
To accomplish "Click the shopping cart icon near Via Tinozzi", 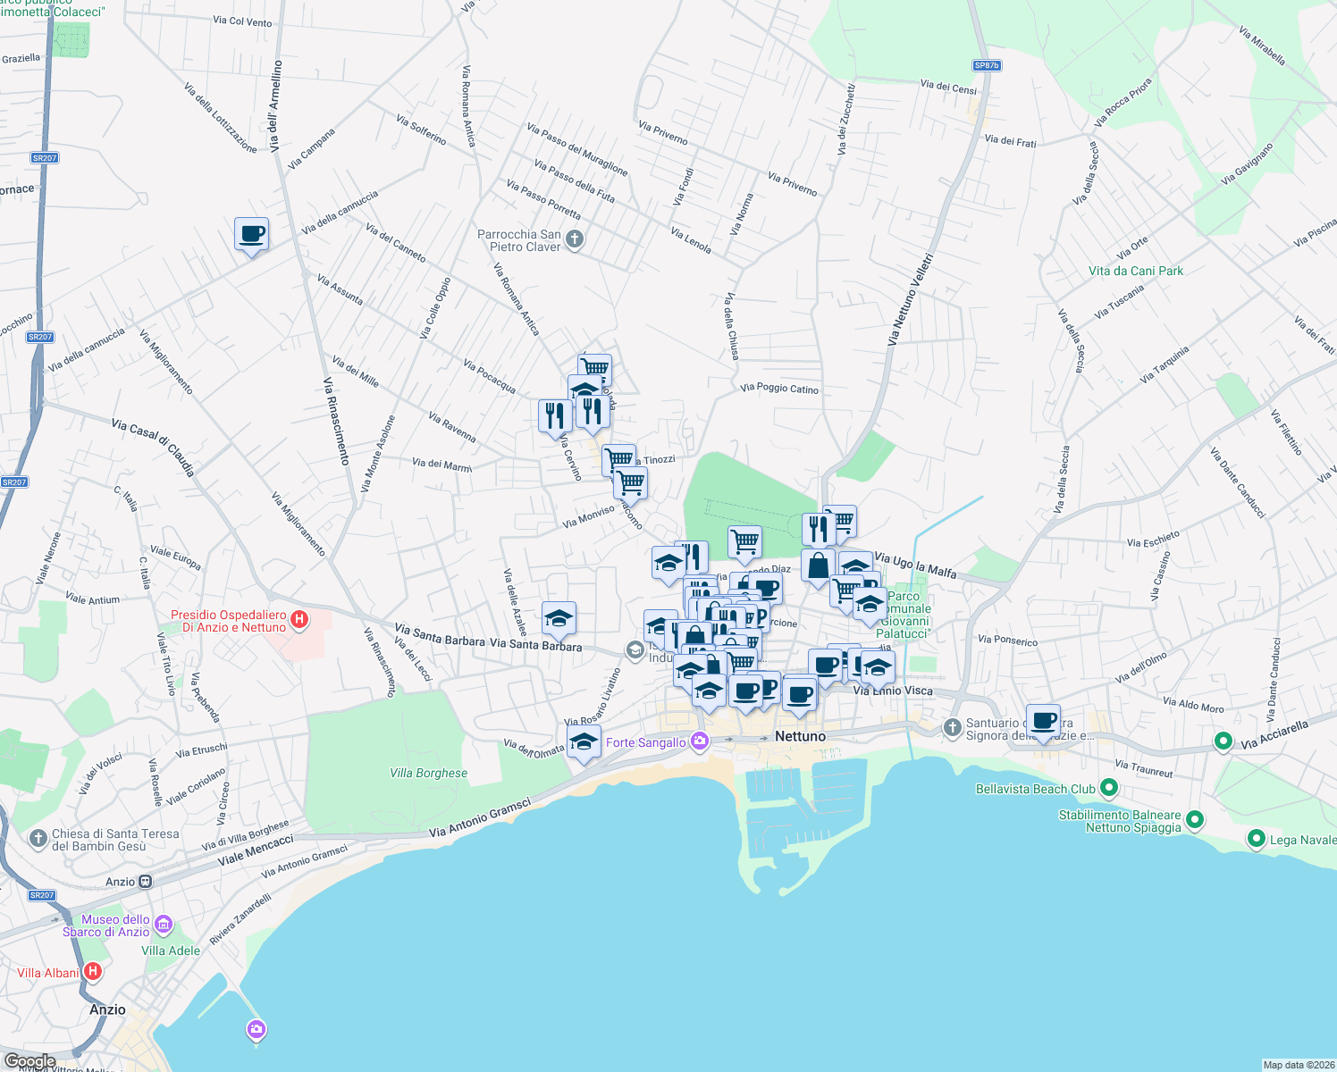I will coord(618,457).
